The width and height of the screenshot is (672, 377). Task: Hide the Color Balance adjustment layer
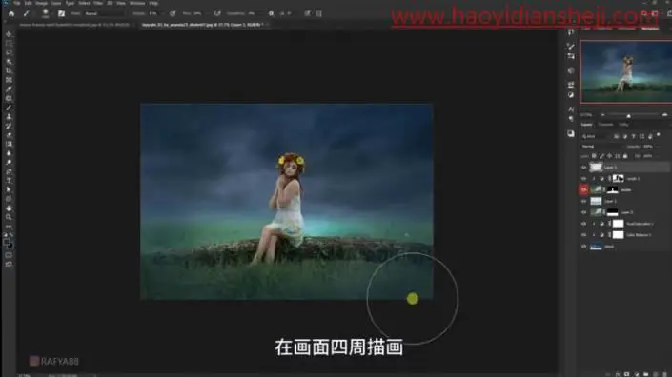tap(583, 235)
